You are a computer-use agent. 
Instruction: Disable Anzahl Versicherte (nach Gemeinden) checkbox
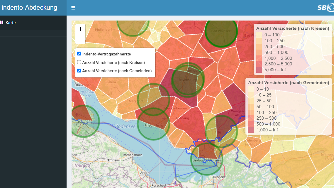79,70
